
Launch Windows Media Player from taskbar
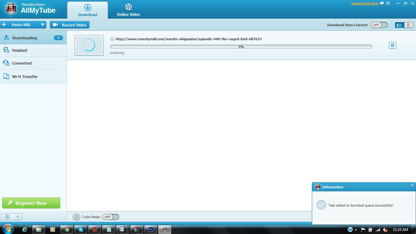(53, 229)
